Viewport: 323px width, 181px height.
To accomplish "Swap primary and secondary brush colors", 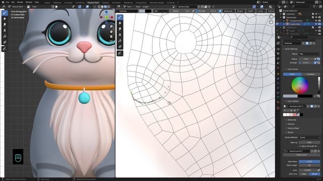I will click(315, 96).
